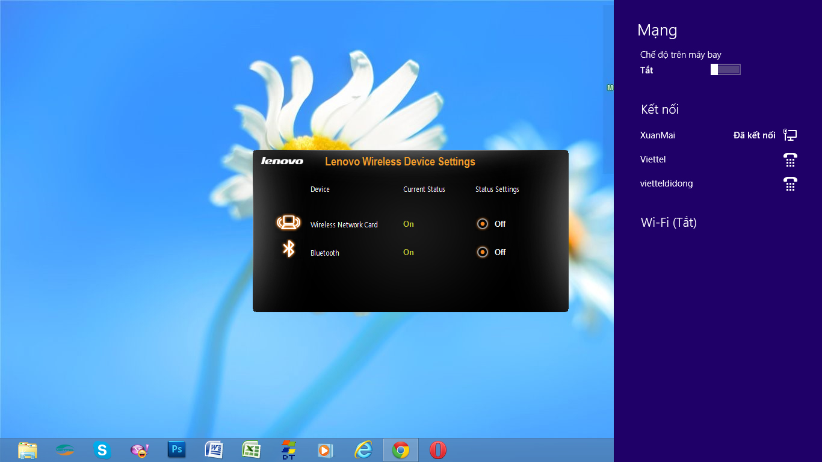Click the 'On' status for Bluetooth
The height and width of the screenshot is (462, 822).
click(409, 252)
